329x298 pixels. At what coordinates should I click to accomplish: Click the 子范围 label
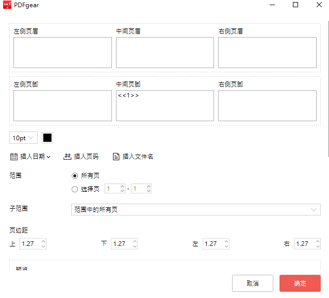coord(19,208)
